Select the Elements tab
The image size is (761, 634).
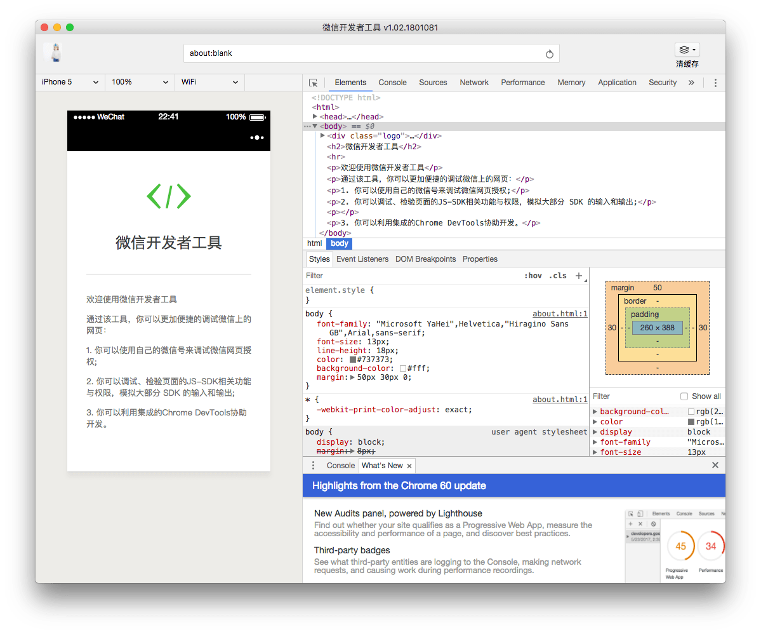[x=350, y=83]
